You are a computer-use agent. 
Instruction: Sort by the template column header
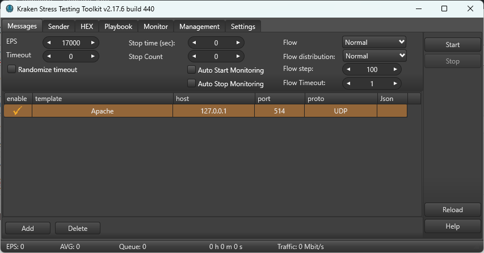tap(103, 99)
